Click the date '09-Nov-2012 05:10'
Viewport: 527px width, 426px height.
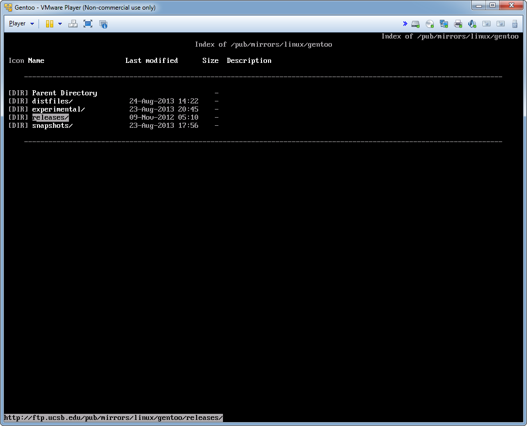click(164, 117)
